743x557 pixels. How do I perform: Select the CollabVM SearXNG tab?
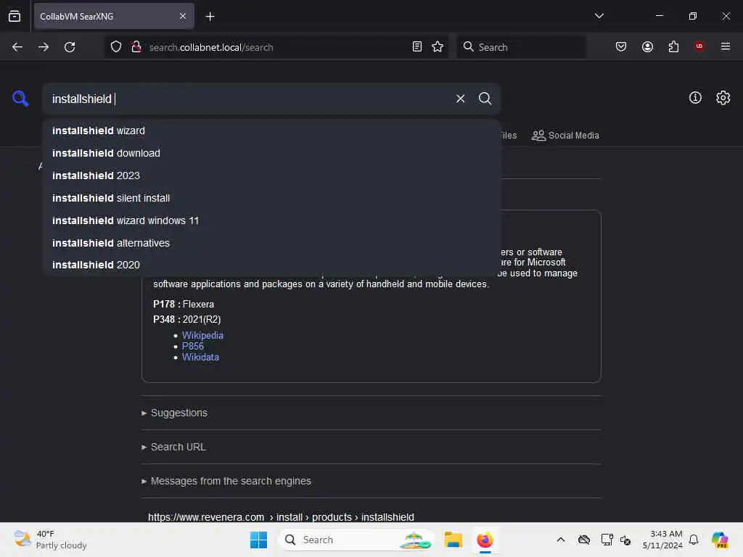(x=114, y=16)
